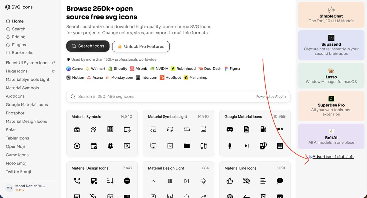Pick the skip-next icon in Google Material Icons
The image size is (367, 198).
[247, 146]
